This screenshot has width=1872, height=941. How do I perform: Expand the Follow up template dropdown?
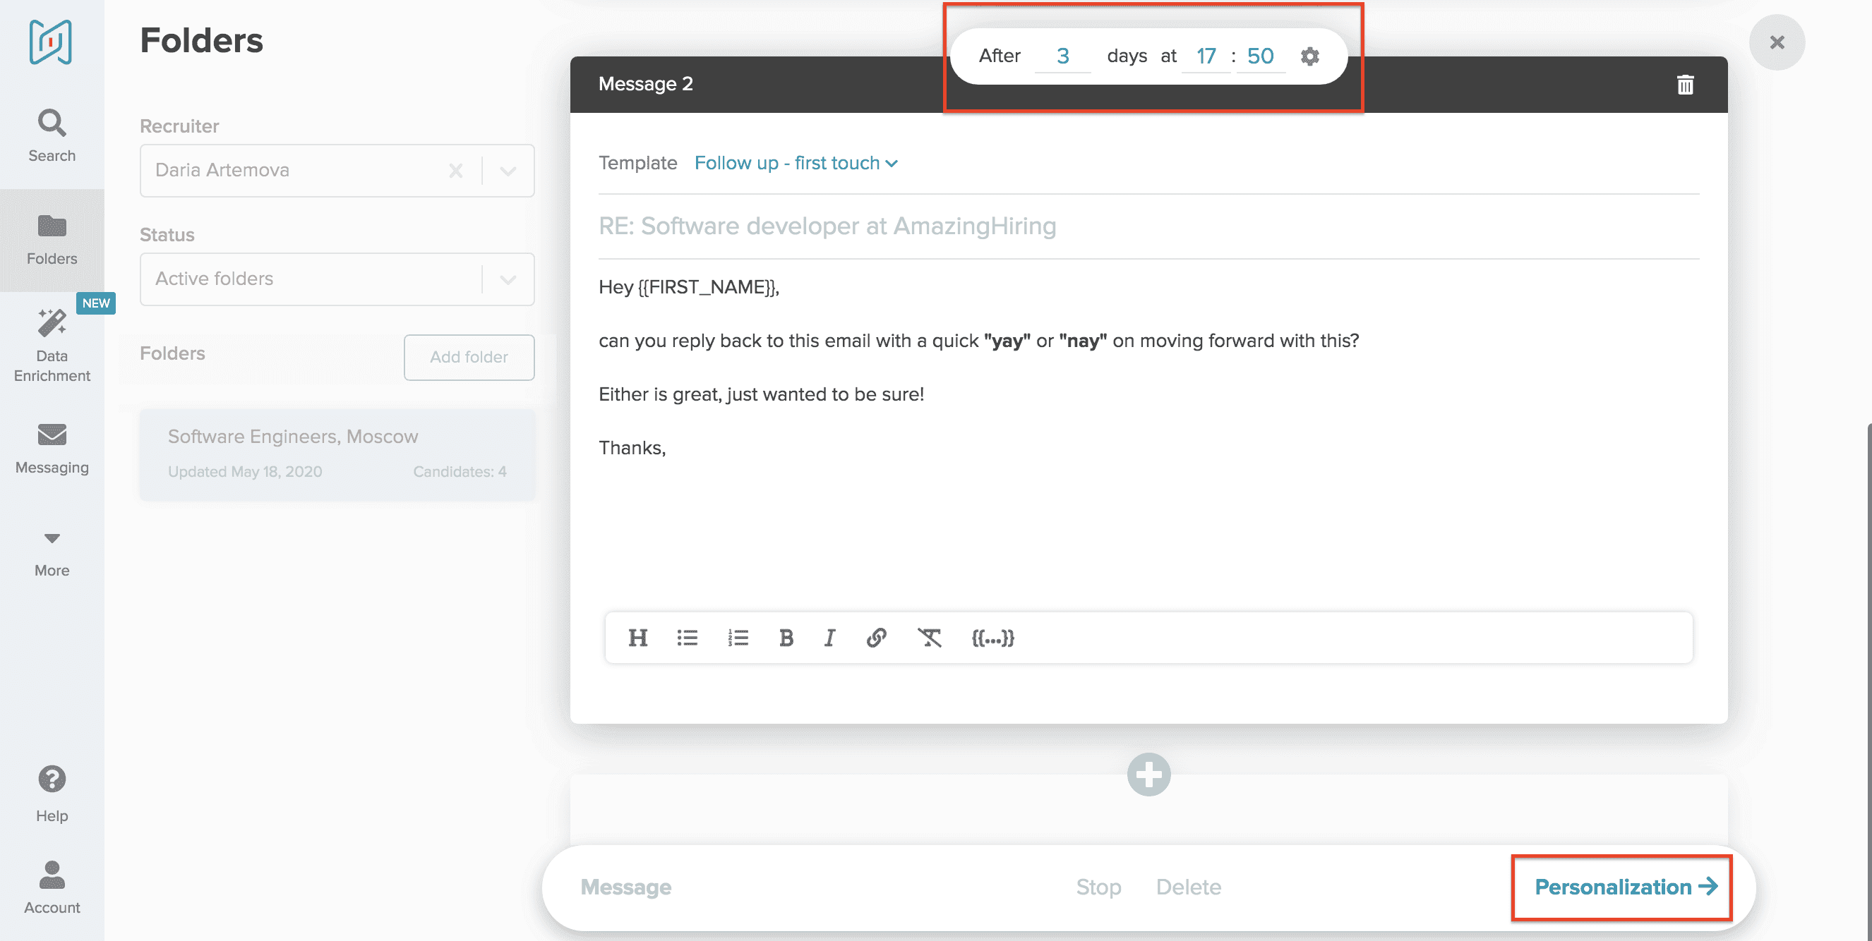(x=796, y=163)
